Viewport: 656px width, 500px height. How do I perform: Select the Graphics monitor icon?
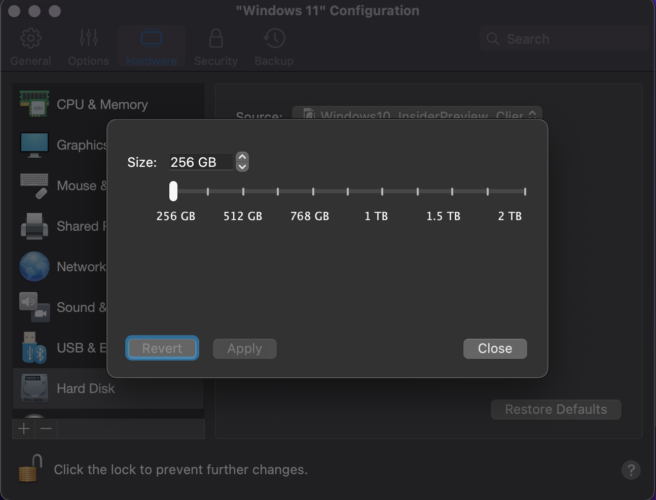click(x=34, y=145)
